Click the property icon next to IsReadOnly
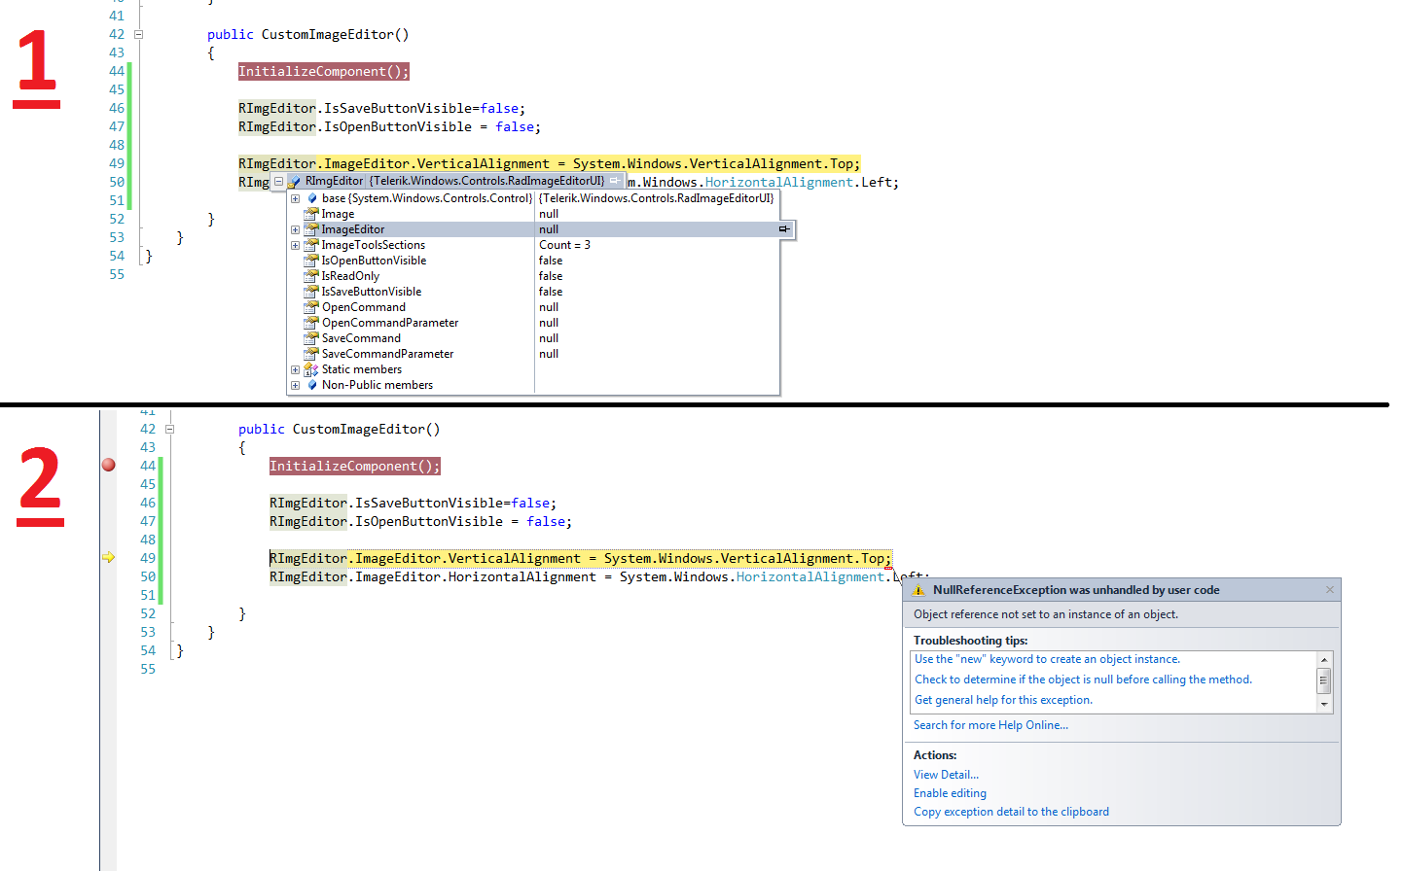 311,276
